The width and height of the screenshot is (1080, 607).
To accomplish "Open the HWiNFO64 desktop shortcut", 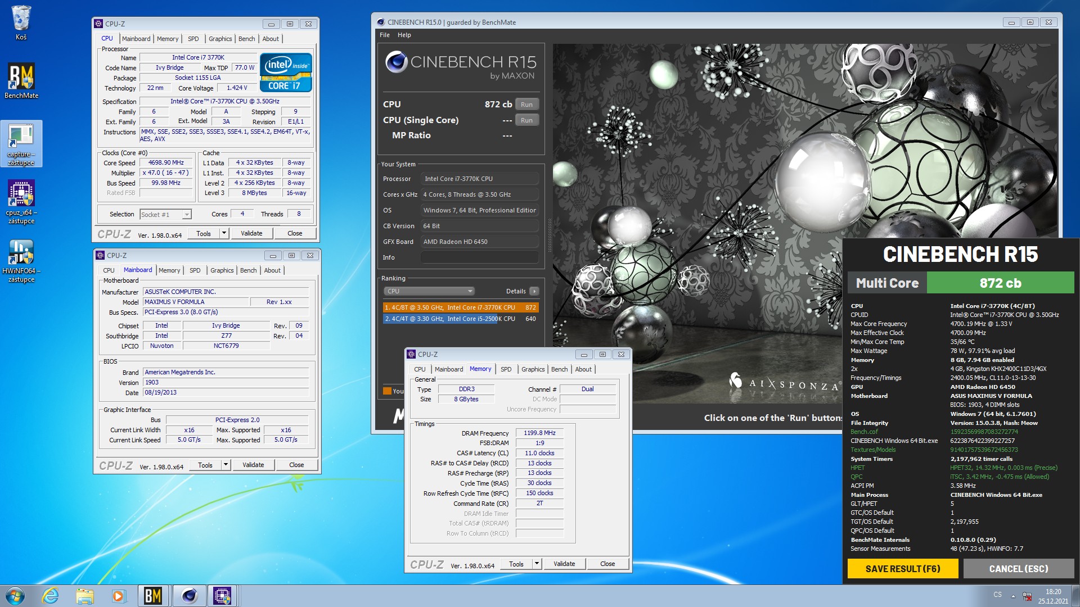I will click(21, 261).
